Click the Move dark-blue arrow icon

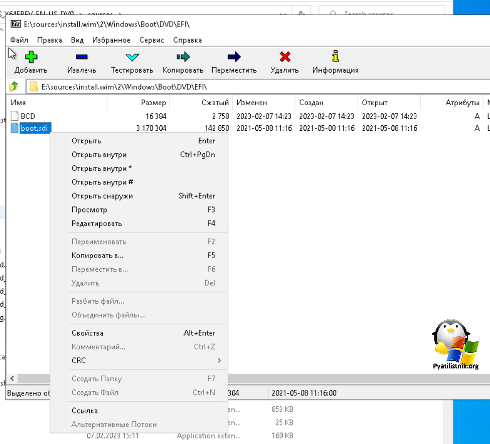[x=234, y=57]
